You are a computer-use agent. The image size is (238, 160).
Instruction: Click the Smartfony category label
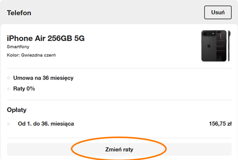pyautogui.click(x=19, y=47)
